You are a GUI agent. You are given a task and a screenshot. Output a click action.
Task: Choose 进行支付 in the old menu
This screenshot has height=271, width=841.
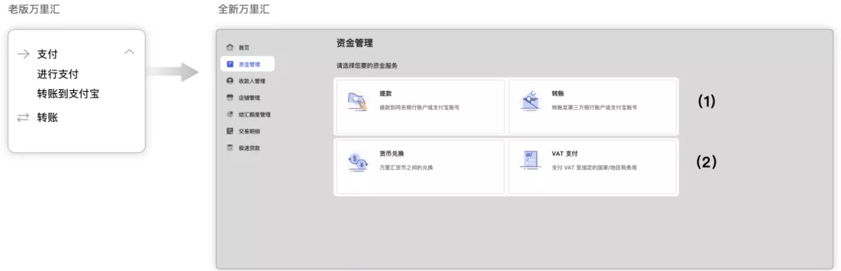point(58,74)
